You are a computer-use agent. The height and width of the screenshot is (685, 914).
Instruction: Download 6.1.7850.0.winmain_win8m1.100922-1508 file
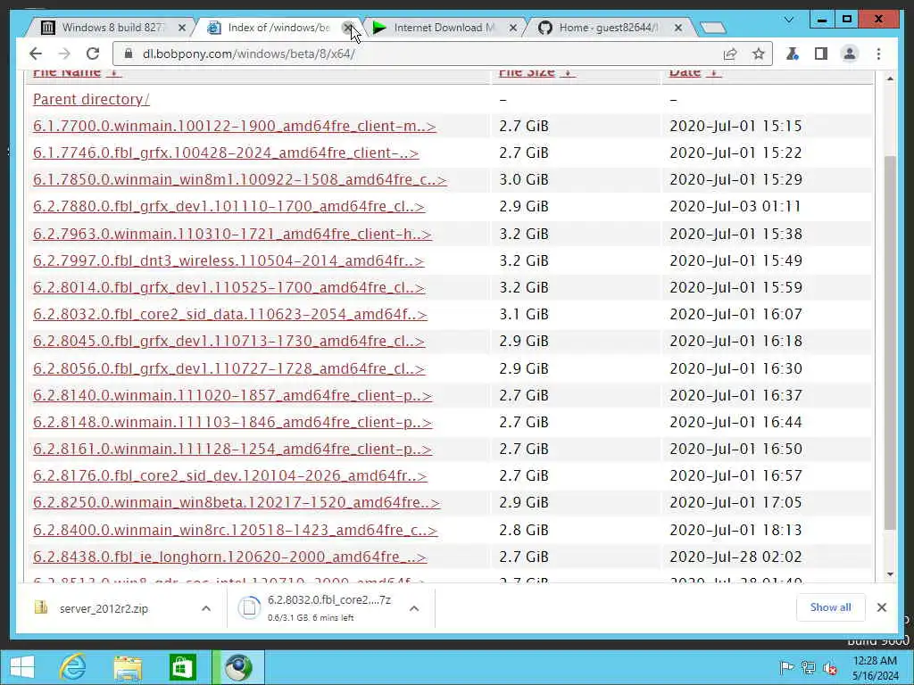[x=239, y=179]
